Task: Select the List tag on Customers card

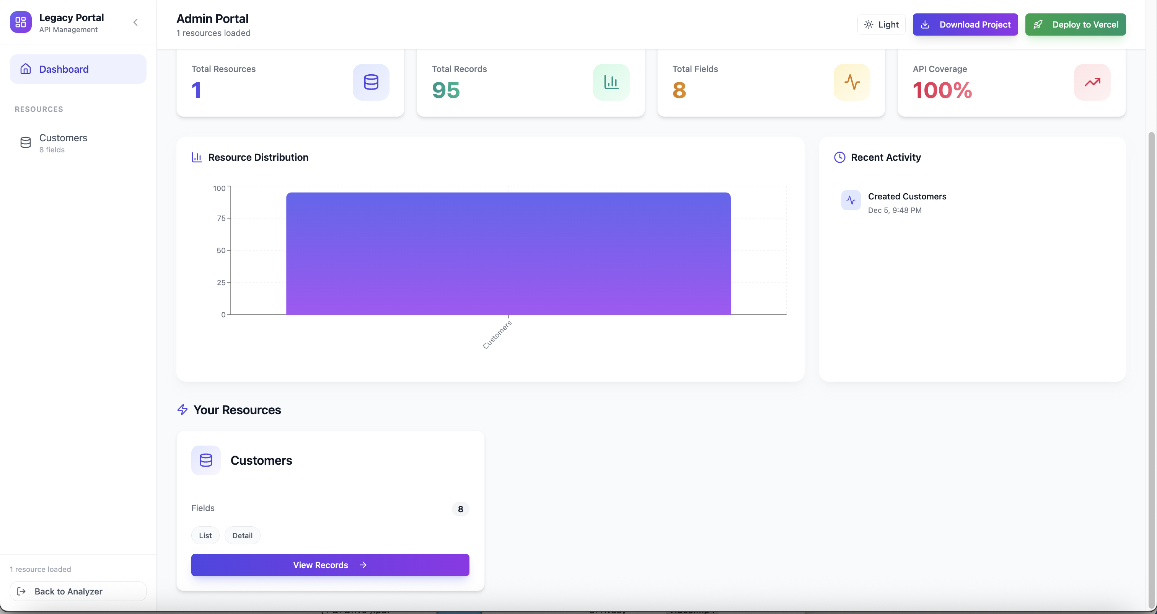Action: (x=205, y=536)
